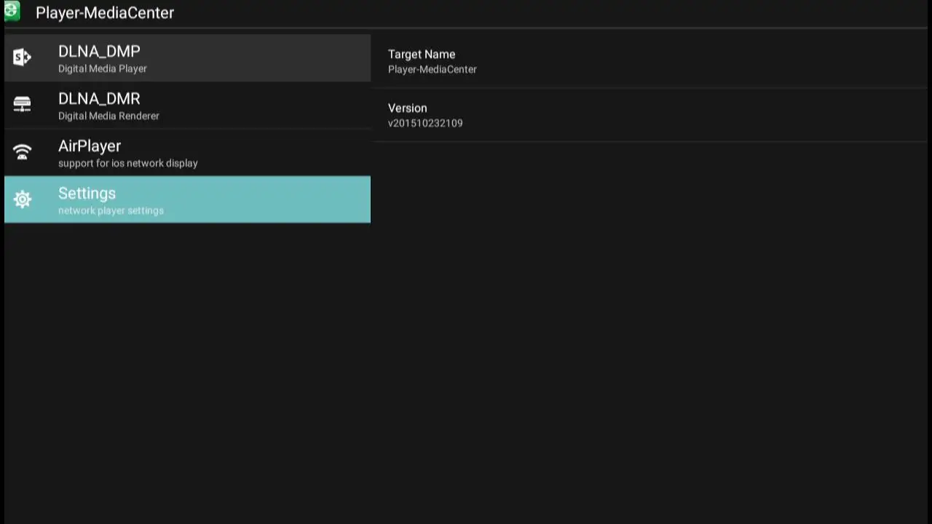Click the 'Digital Media Player' subtitle
This screenshot has width=932, height=524.
point(103,68)
